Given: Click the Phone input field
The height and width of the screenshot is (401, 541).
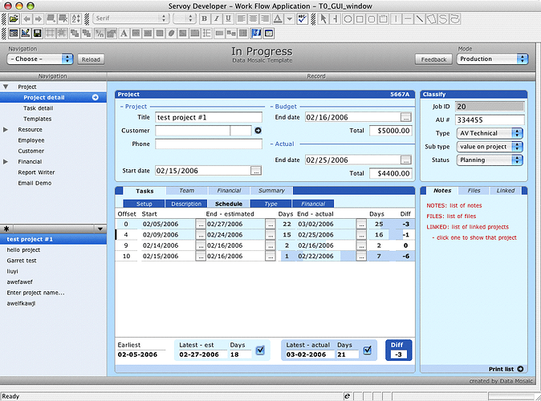Looking at the screenshot, I should click(209, 144).
